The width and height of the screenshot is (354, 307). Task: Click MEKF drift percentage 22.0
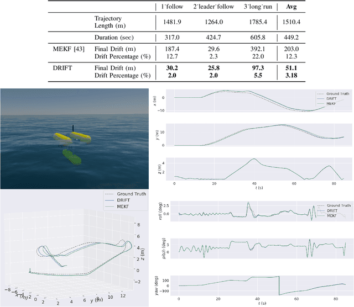click(x=258, y=56)
